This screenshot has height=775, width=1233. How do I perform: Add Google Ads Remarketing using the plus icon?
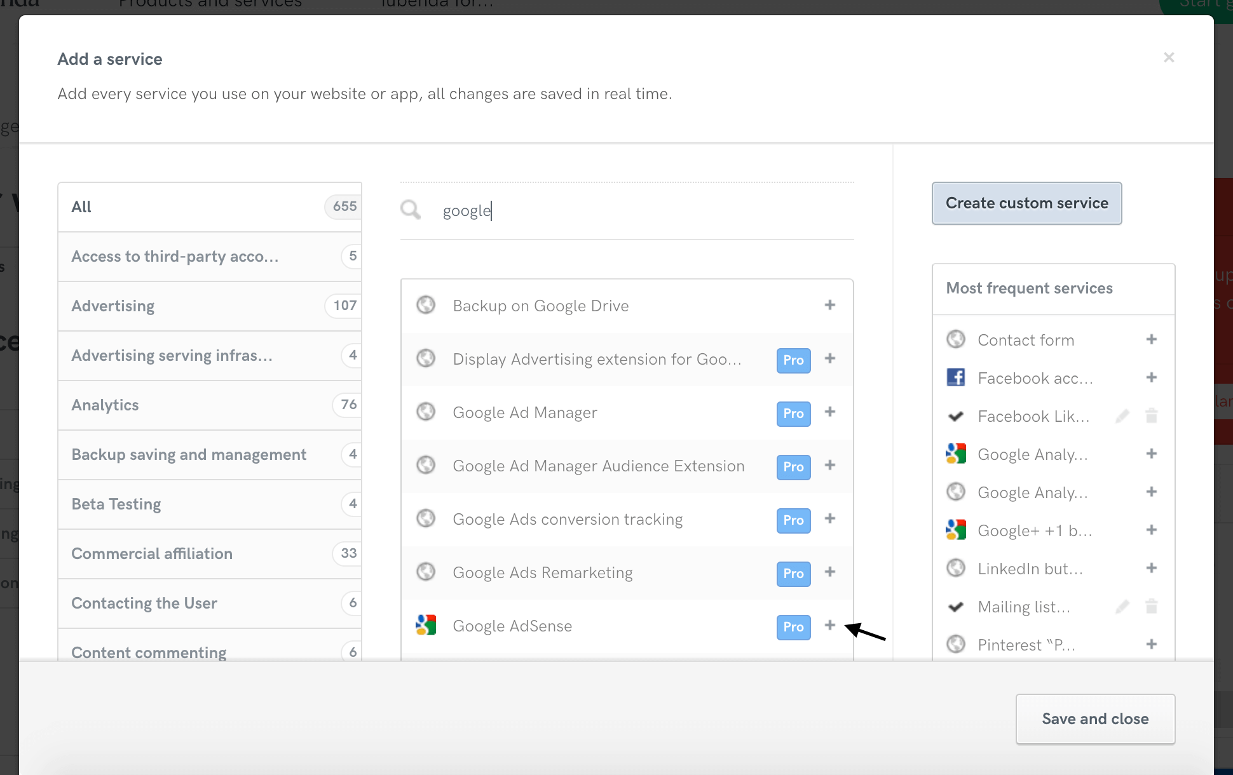click(830, 572)
